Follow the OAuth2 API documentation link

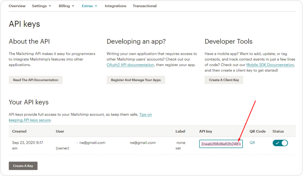[x=130, y=65]
